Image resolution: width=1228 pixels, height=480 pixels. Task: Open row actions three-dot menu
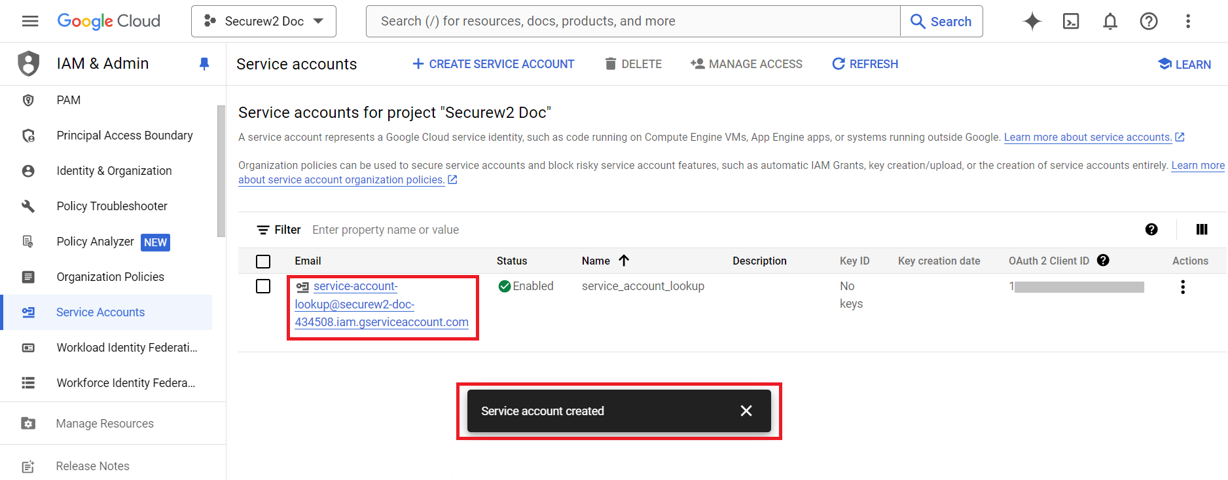[x=1182, y=287]
